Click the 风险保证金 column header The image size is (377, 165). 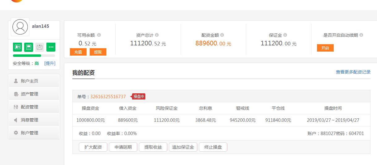[x=167, y=108]
